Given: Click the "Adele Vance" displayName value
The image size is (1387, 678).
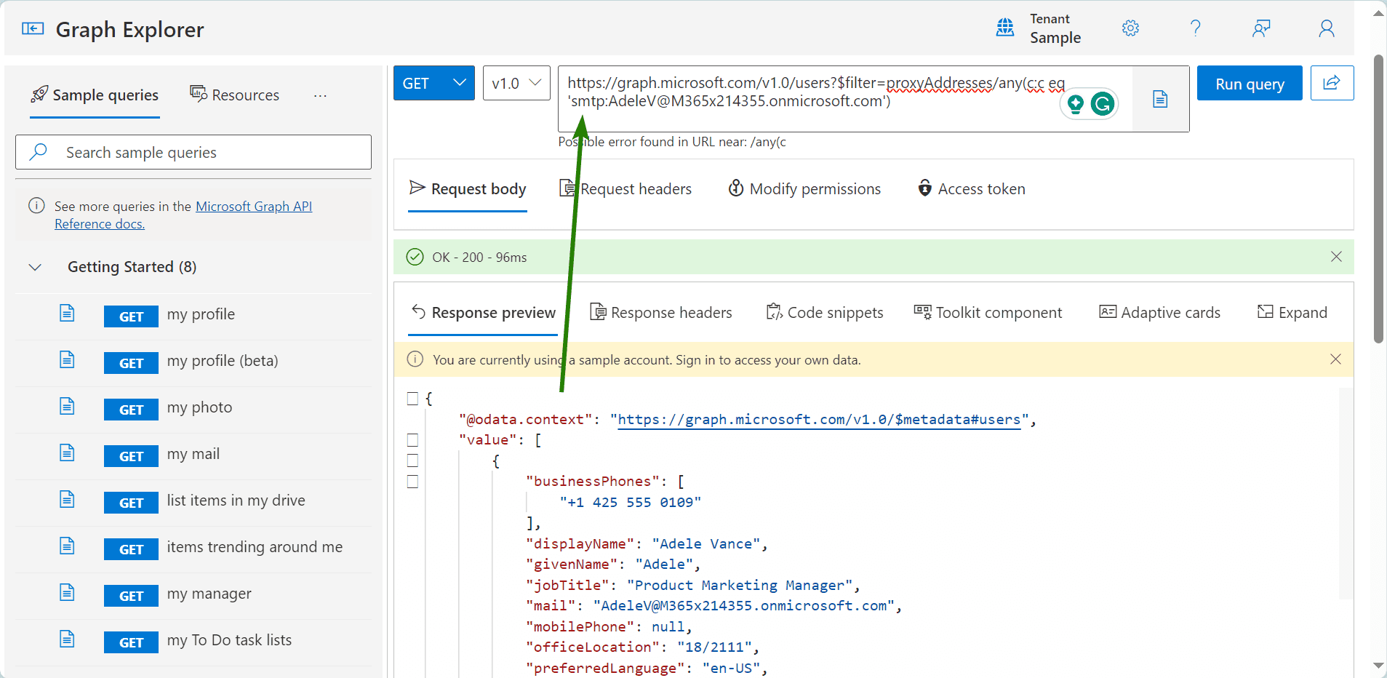Looking at the screenshot, I should click(x=706, y=544).
